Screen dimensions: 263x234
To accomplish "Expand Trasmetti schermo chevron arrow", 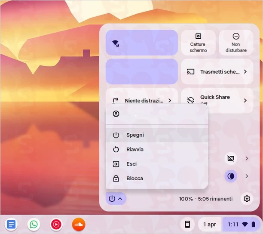I will (245, 72).
